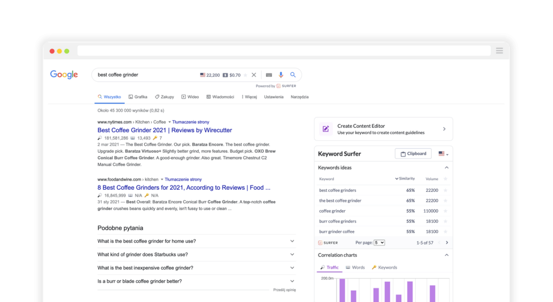The height and width of the screenshot is (302, 553).
Task: Click traffic icon under Wirecutter result
Action: coord(100,138)
